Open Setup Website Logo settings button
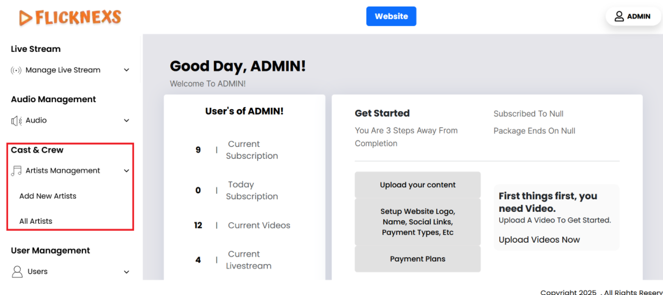 [x=418, y=222]
